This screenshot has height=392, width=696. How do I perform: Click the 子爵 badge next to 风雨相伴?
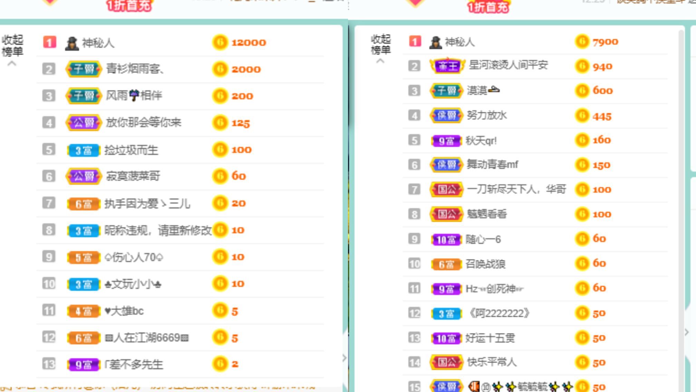coord(84,95)
